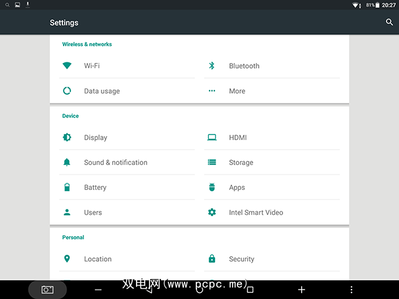This screenshot has width=399, height=299.
Task: Tap the Location pin icon
Action: [67, 259]
